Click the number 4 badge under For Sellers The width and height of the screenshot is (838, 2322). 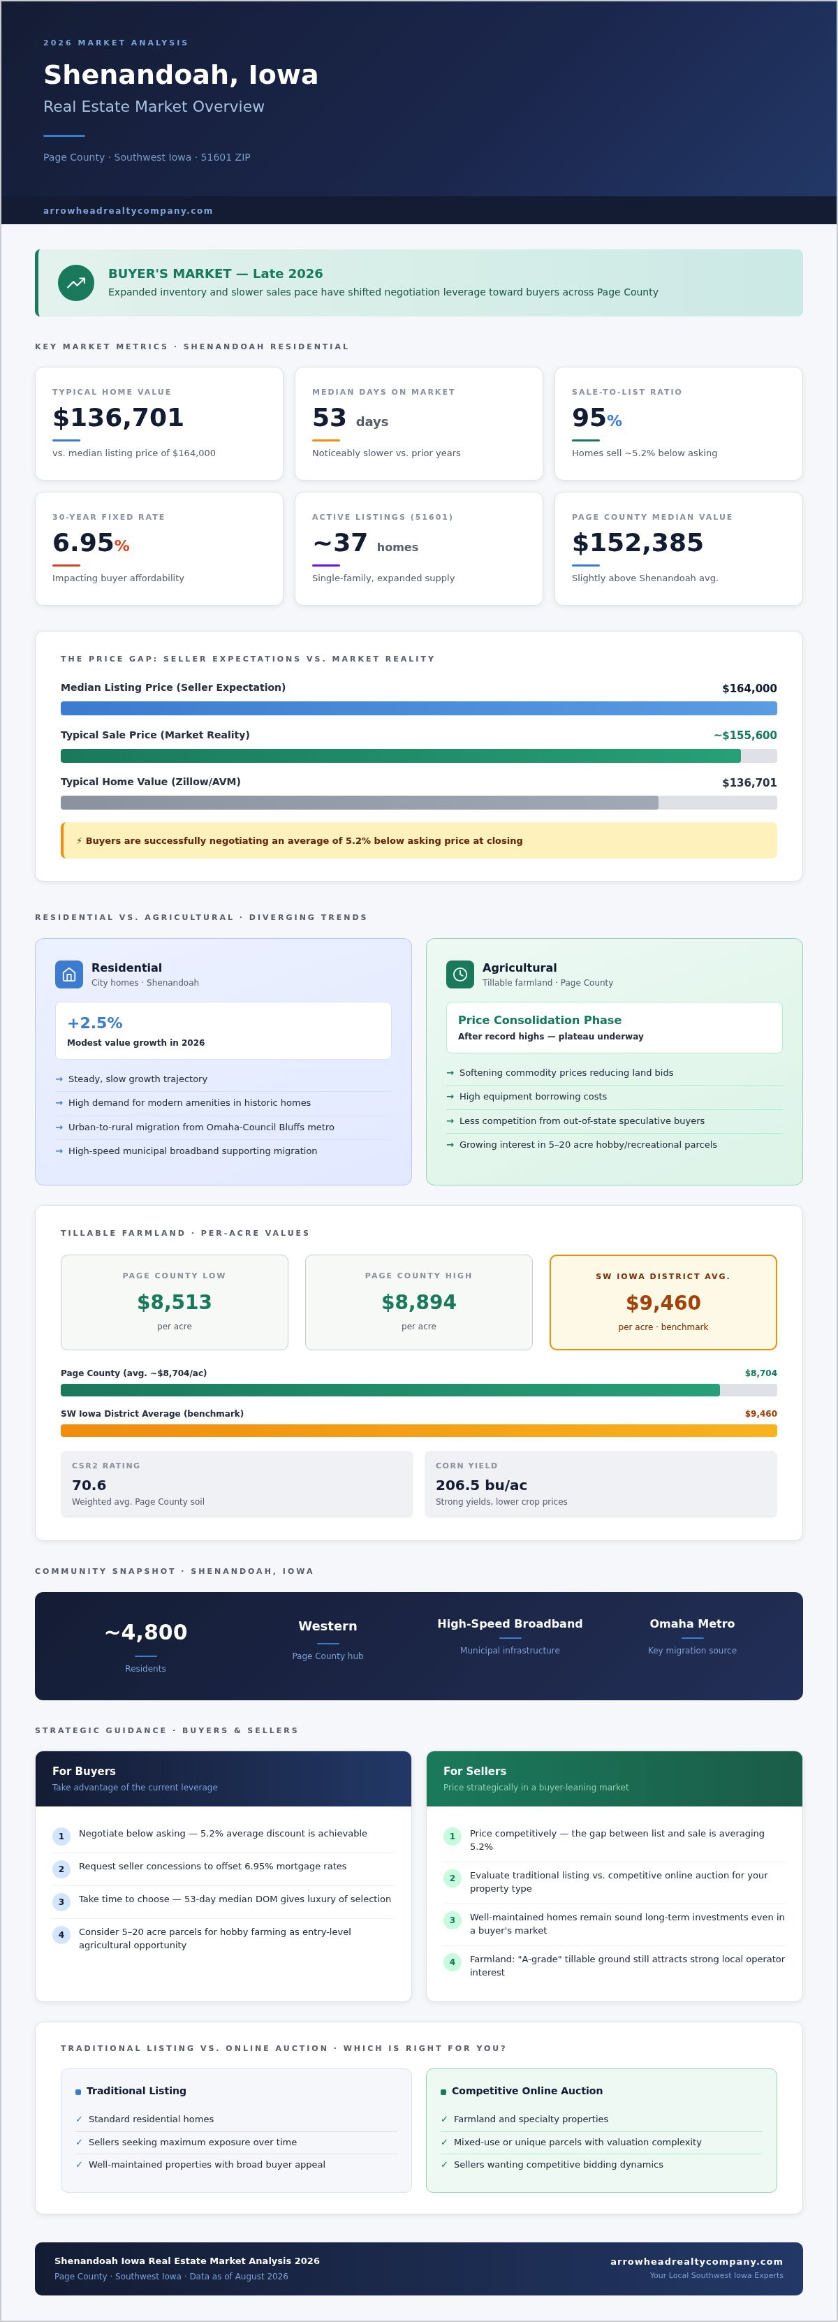453,1962
